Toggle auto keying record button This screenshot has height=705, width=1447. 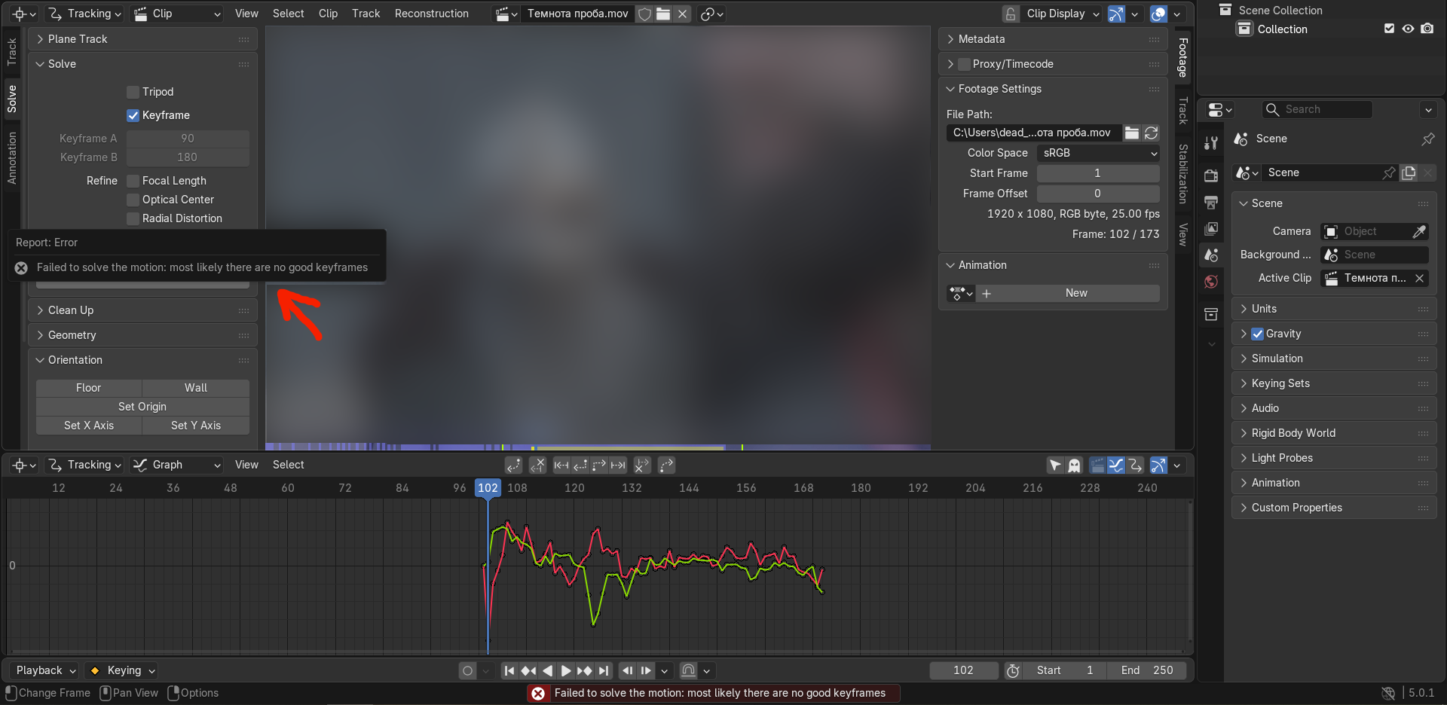point(467,670)
